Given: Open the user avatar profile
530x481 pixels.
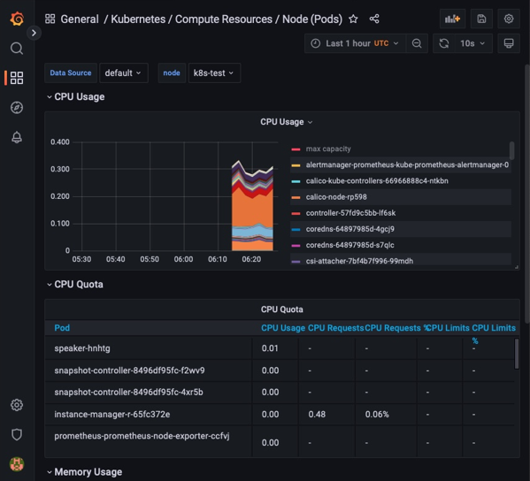Looking at the screenshot, I should 17,464.
